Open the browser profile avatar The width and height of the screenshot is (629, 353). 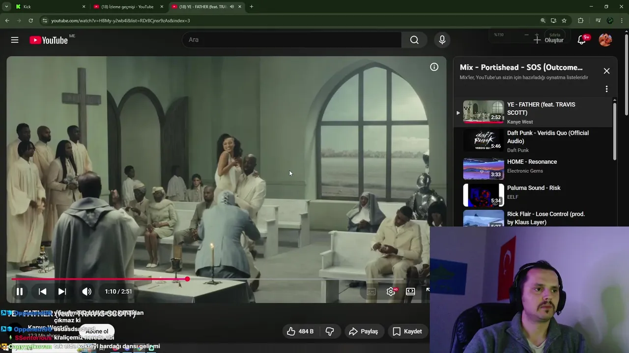click(610, 21)
